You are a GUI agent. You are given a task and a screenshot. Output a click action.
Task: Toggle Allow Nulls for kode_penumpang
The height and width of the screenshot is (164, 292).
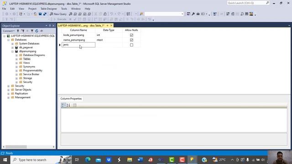[131, 35]
